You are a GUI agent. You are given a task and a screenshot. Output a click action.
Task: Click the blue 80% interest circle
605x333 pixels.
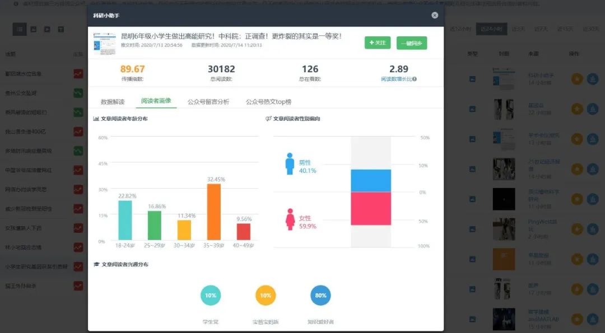[x=320, y=296]
